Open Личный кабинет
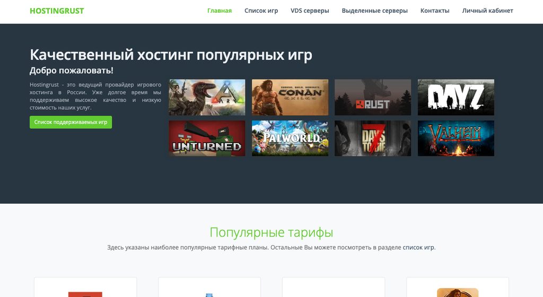 (488, 11)
